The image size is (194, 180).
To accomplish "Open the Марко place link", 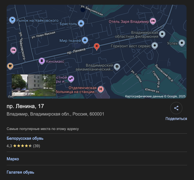I will [x=13, y=159].
